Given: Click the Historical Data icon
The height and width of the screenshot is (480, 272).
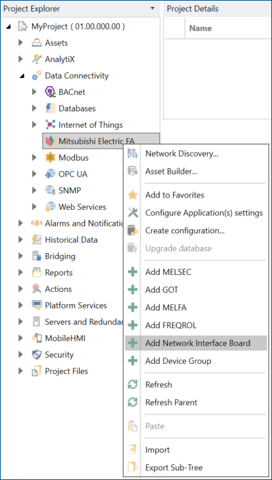Looking at the screenshot, I should [37, 240].
